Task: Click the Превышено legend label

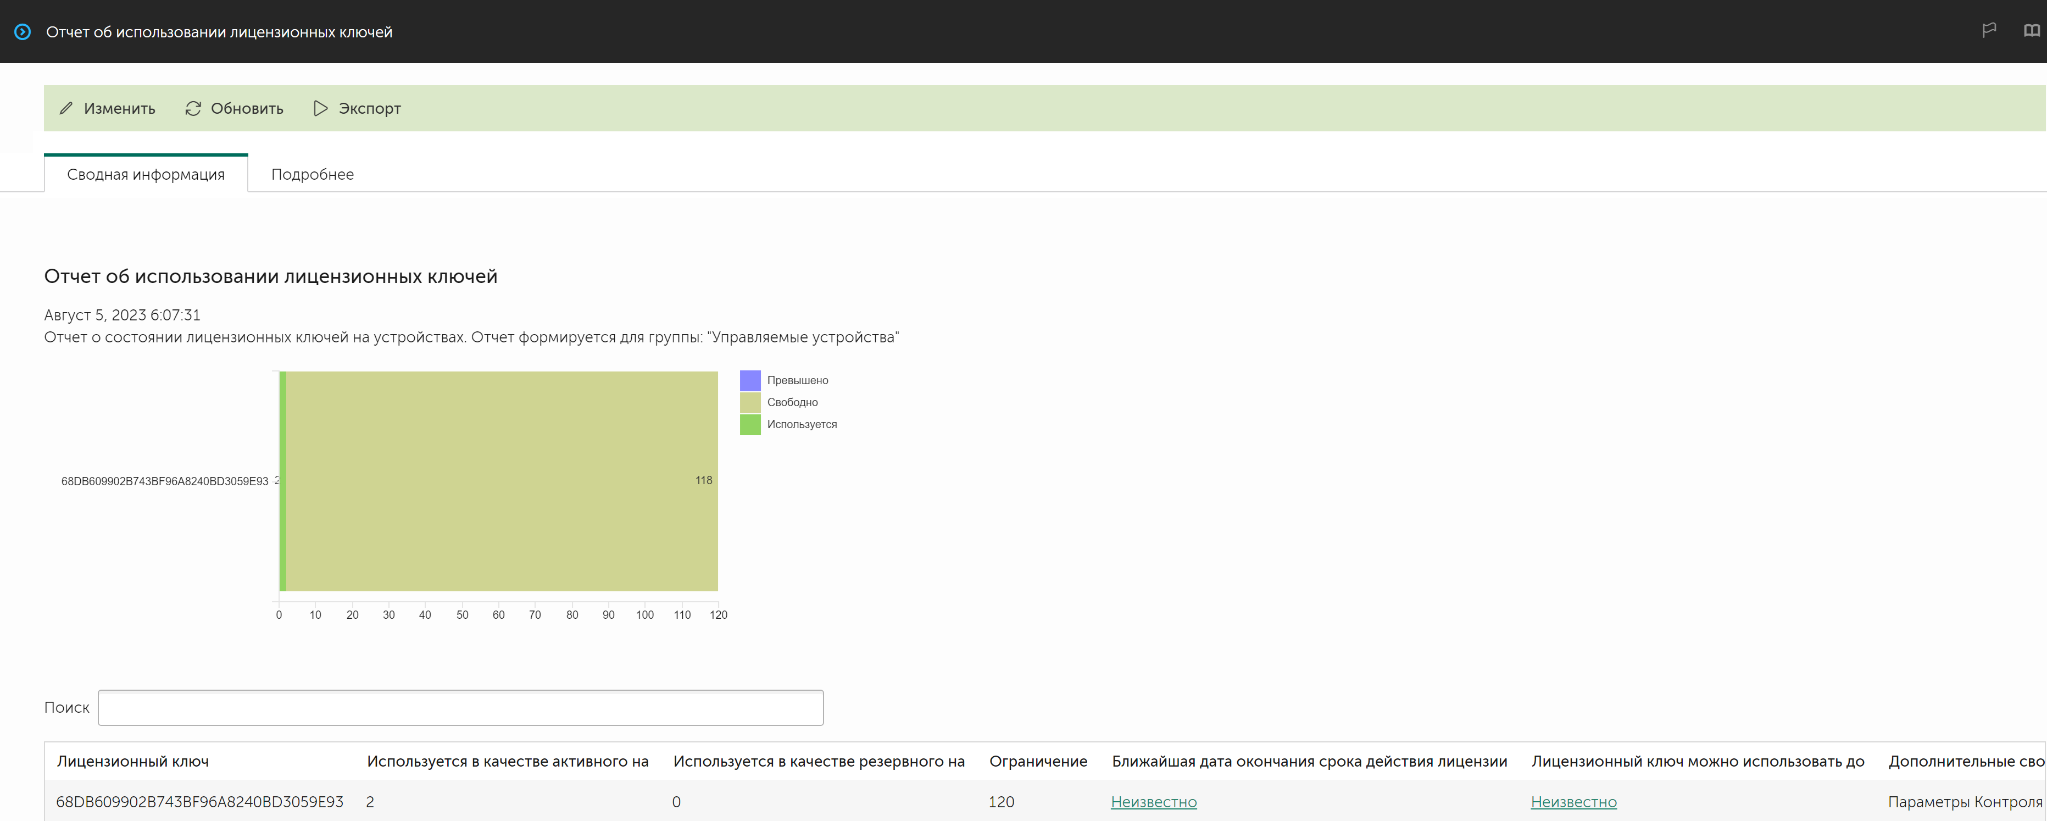Action: pos(797,381)
